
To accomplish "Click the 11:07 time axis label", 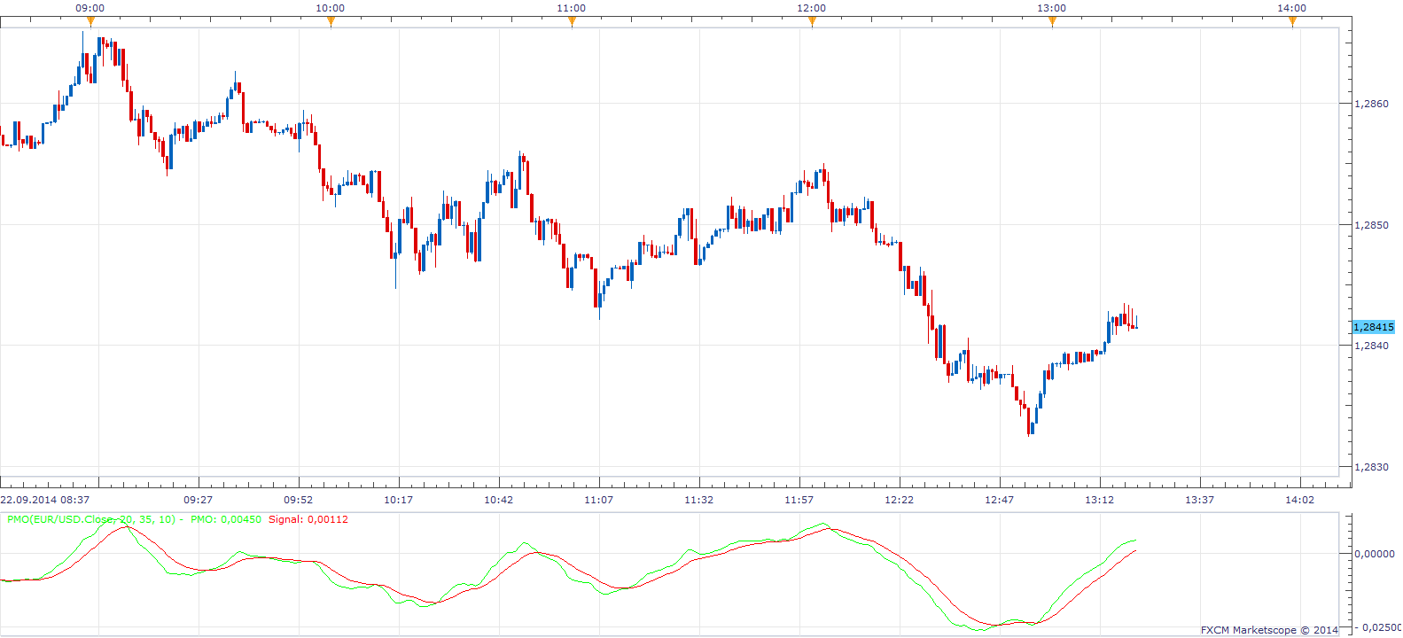I will pos(598,500).
